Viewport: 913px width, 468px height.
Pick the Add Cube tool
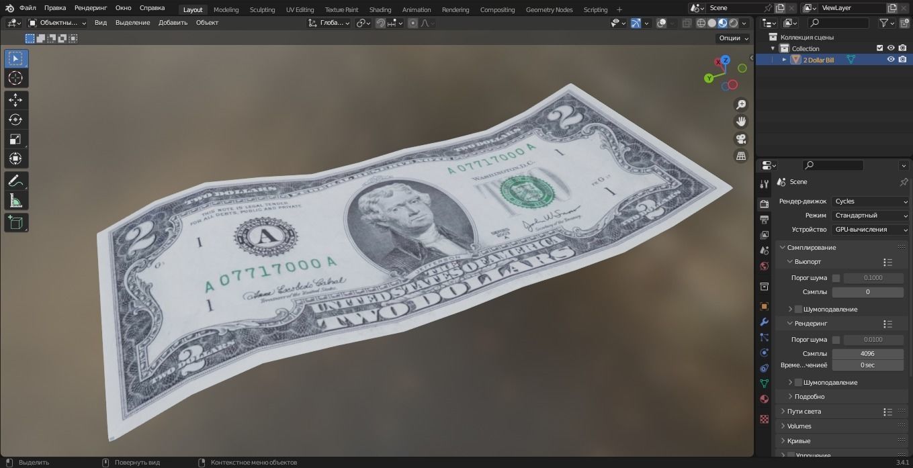15,222
